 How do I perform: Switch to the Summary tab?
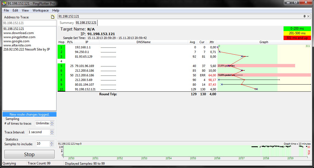[67, 23]
